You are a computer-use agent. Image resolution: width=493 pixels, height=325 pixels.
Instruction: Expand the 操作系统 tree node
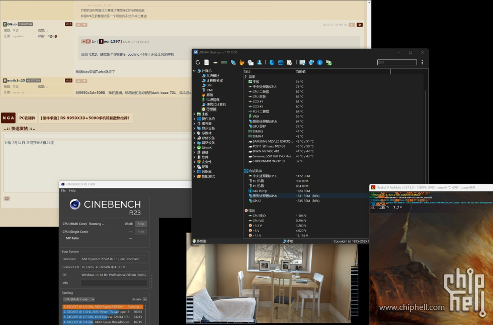coord(194,119)
